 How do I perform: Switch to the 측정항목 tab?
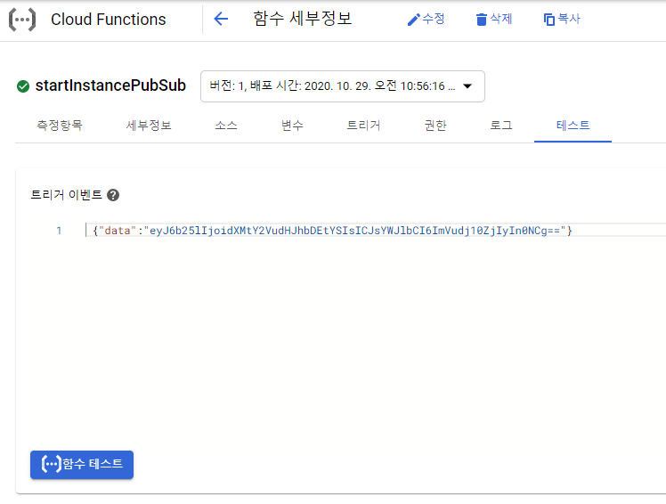(x=60, y=126)
